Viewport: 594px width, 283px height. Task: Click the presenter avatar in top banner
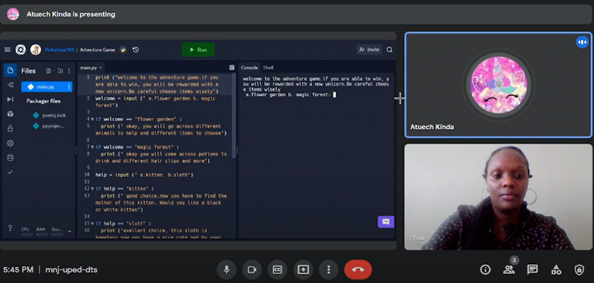pyautogui.click(x=13, y=14)
